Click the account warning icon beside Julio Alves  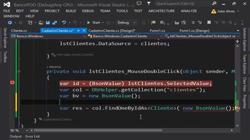tap(214, 11)
